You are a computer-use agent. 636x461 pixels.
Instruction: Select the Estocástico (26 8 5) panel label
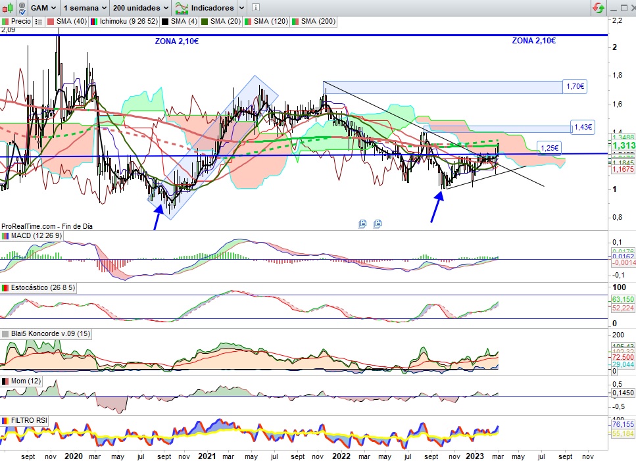coord(40,288)
